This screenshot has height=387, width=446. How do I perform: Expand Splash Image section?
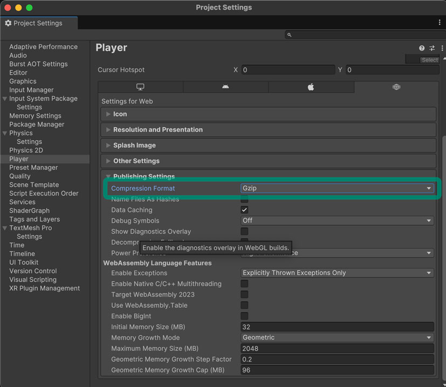[x=268, y=146]
